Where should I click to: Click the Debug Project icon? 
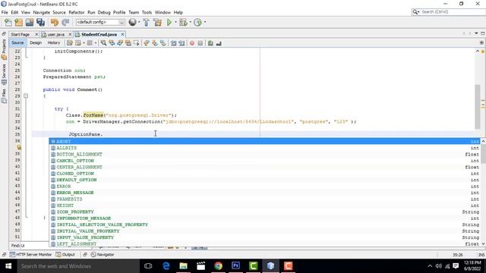183,22
